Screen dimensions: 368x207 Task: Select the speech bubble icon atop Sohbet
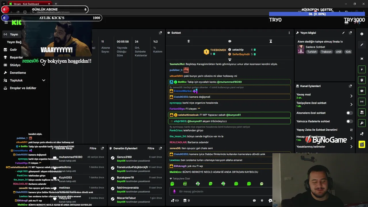point(230,41)
